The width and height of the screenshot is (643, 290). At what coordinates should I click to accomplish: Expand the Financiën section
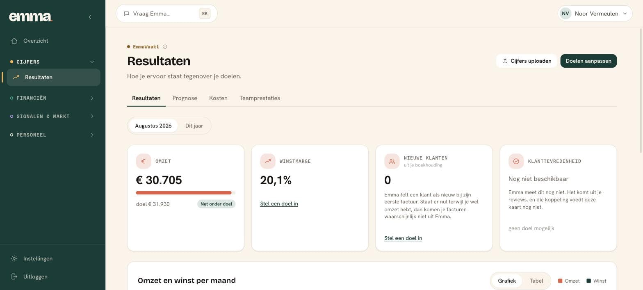(x=53, y=98)
